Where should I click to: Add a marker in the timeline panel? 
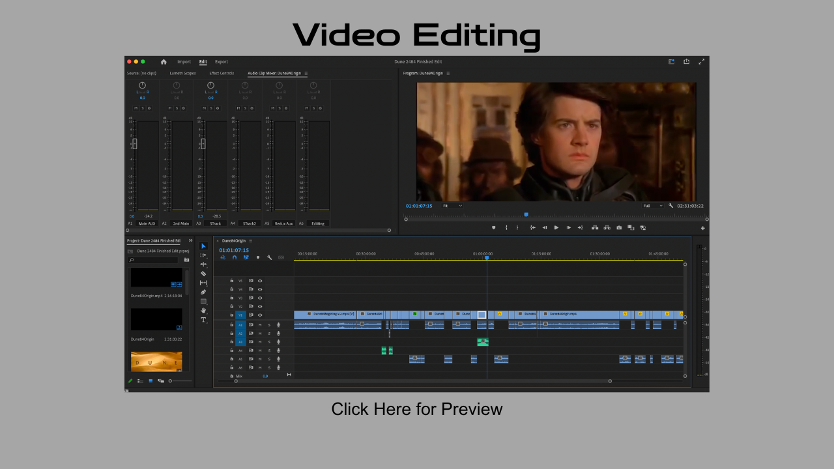coord(258,257)
